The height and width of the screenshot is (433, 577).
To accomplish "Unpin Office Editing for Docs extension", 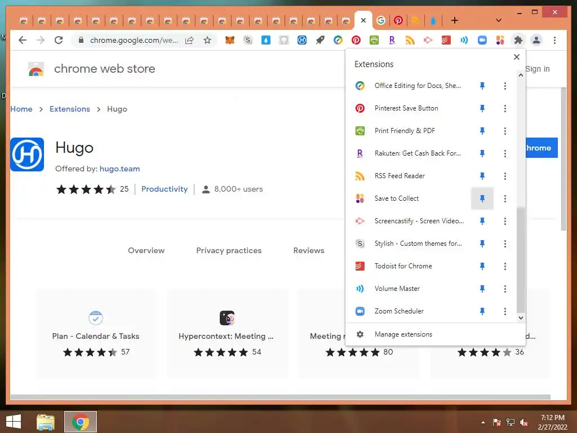I will point(482,86).
